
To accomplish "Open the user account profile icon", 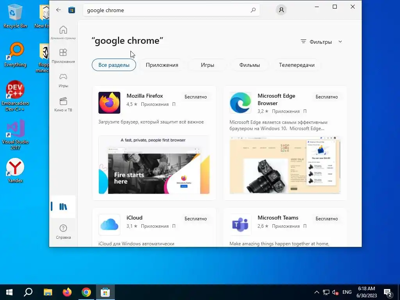I will click(x=281, y=10).
